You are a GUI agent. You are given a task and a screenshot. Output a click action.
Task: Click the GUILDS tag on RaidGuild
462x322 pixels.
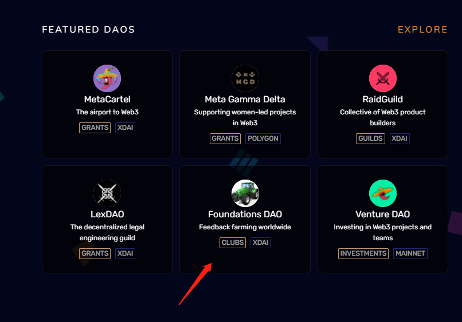pos(370,138)
